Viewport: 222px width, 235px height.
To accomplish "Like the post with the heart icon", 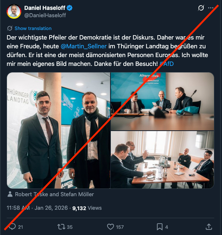I will (x=110, y=227).
